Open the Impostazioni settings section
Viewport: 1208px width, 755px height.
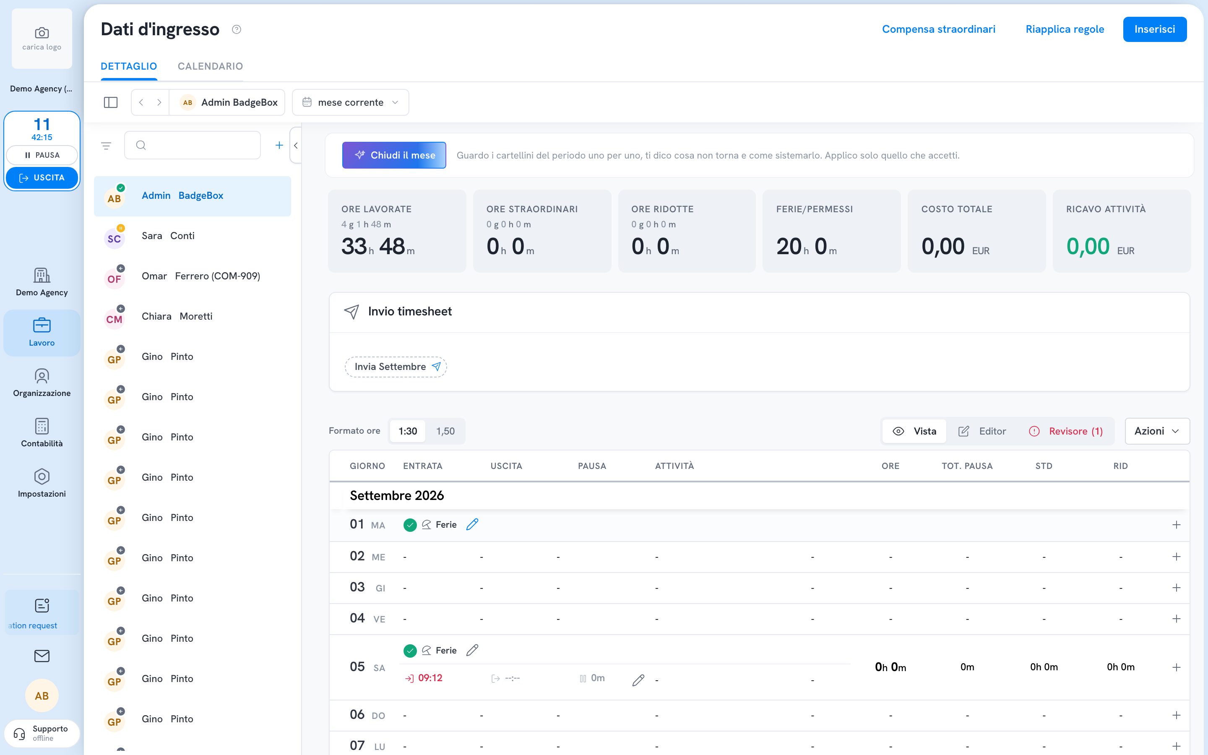(42, 483)
